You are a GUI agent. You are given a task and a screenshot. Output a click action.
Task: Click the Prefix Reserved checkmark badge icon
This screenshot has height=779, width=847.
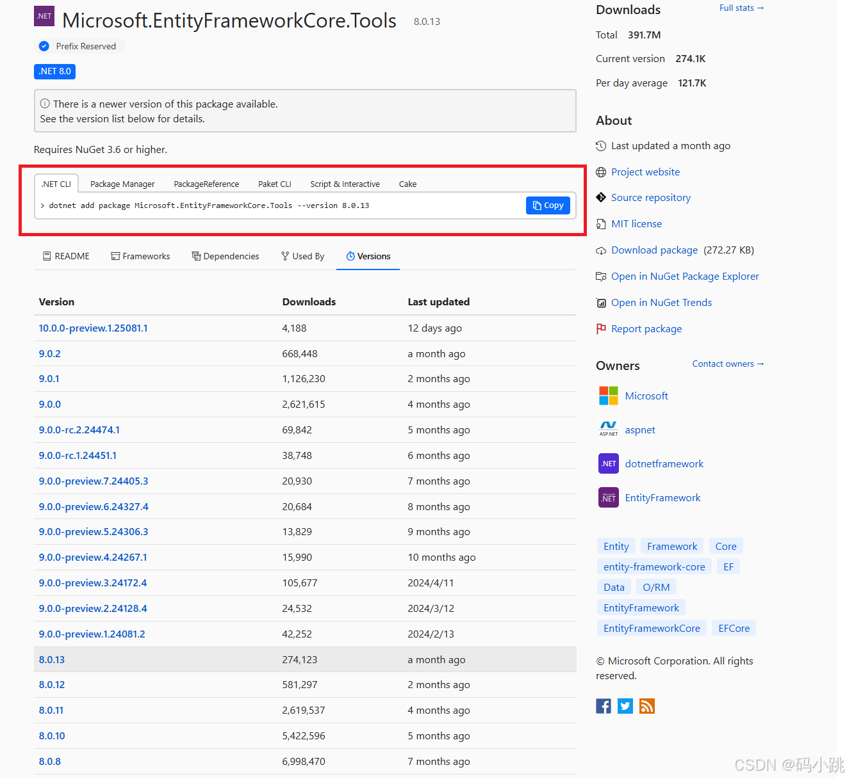pyautogui.click(x=44, y=46)
